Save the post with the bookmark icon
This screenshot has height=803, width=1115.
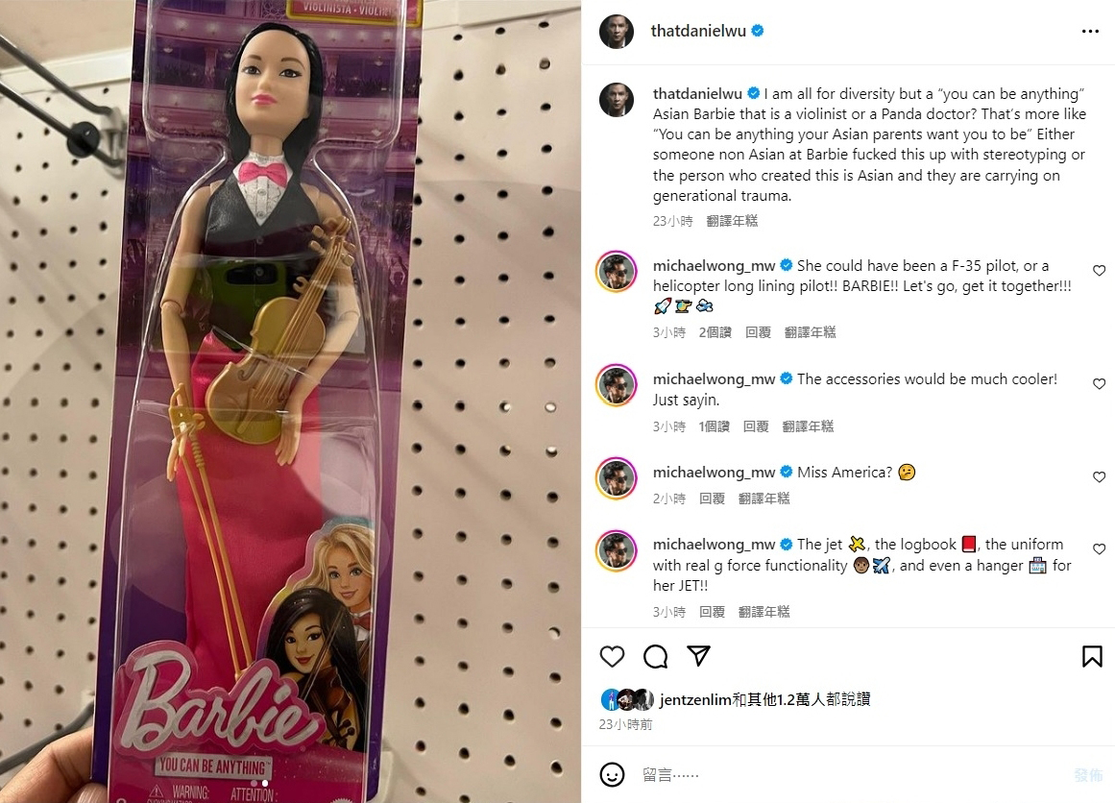click(x=1092, y=656)
